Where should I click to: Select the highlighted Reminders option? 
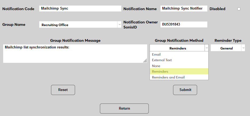point(179,71)
